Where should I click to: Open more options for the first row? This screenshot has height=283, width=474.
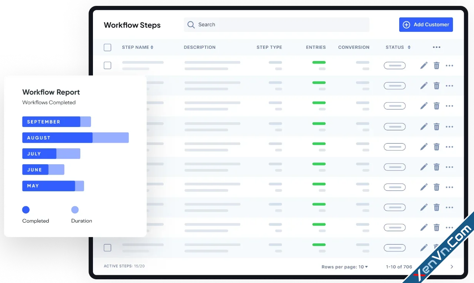[x=450, y=65]
